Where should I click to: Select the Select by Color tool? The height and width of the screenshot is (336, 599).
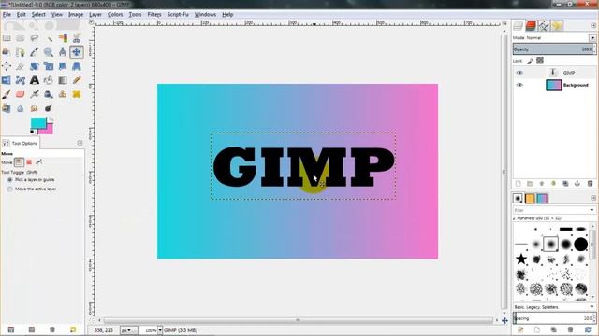[x=63, y=37]
